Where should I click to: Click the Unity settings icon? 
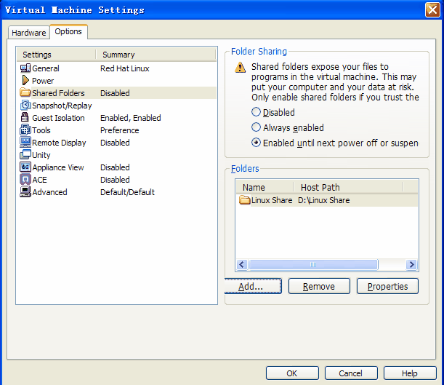pos(25,155)
